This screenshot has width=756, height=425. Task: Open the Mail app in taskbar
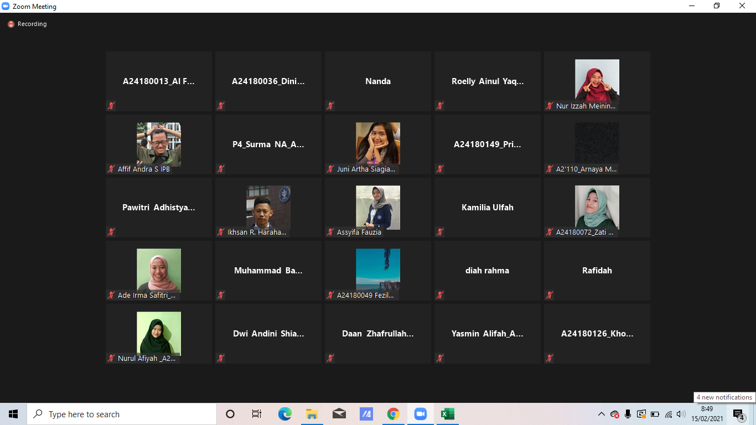(339, 414)
